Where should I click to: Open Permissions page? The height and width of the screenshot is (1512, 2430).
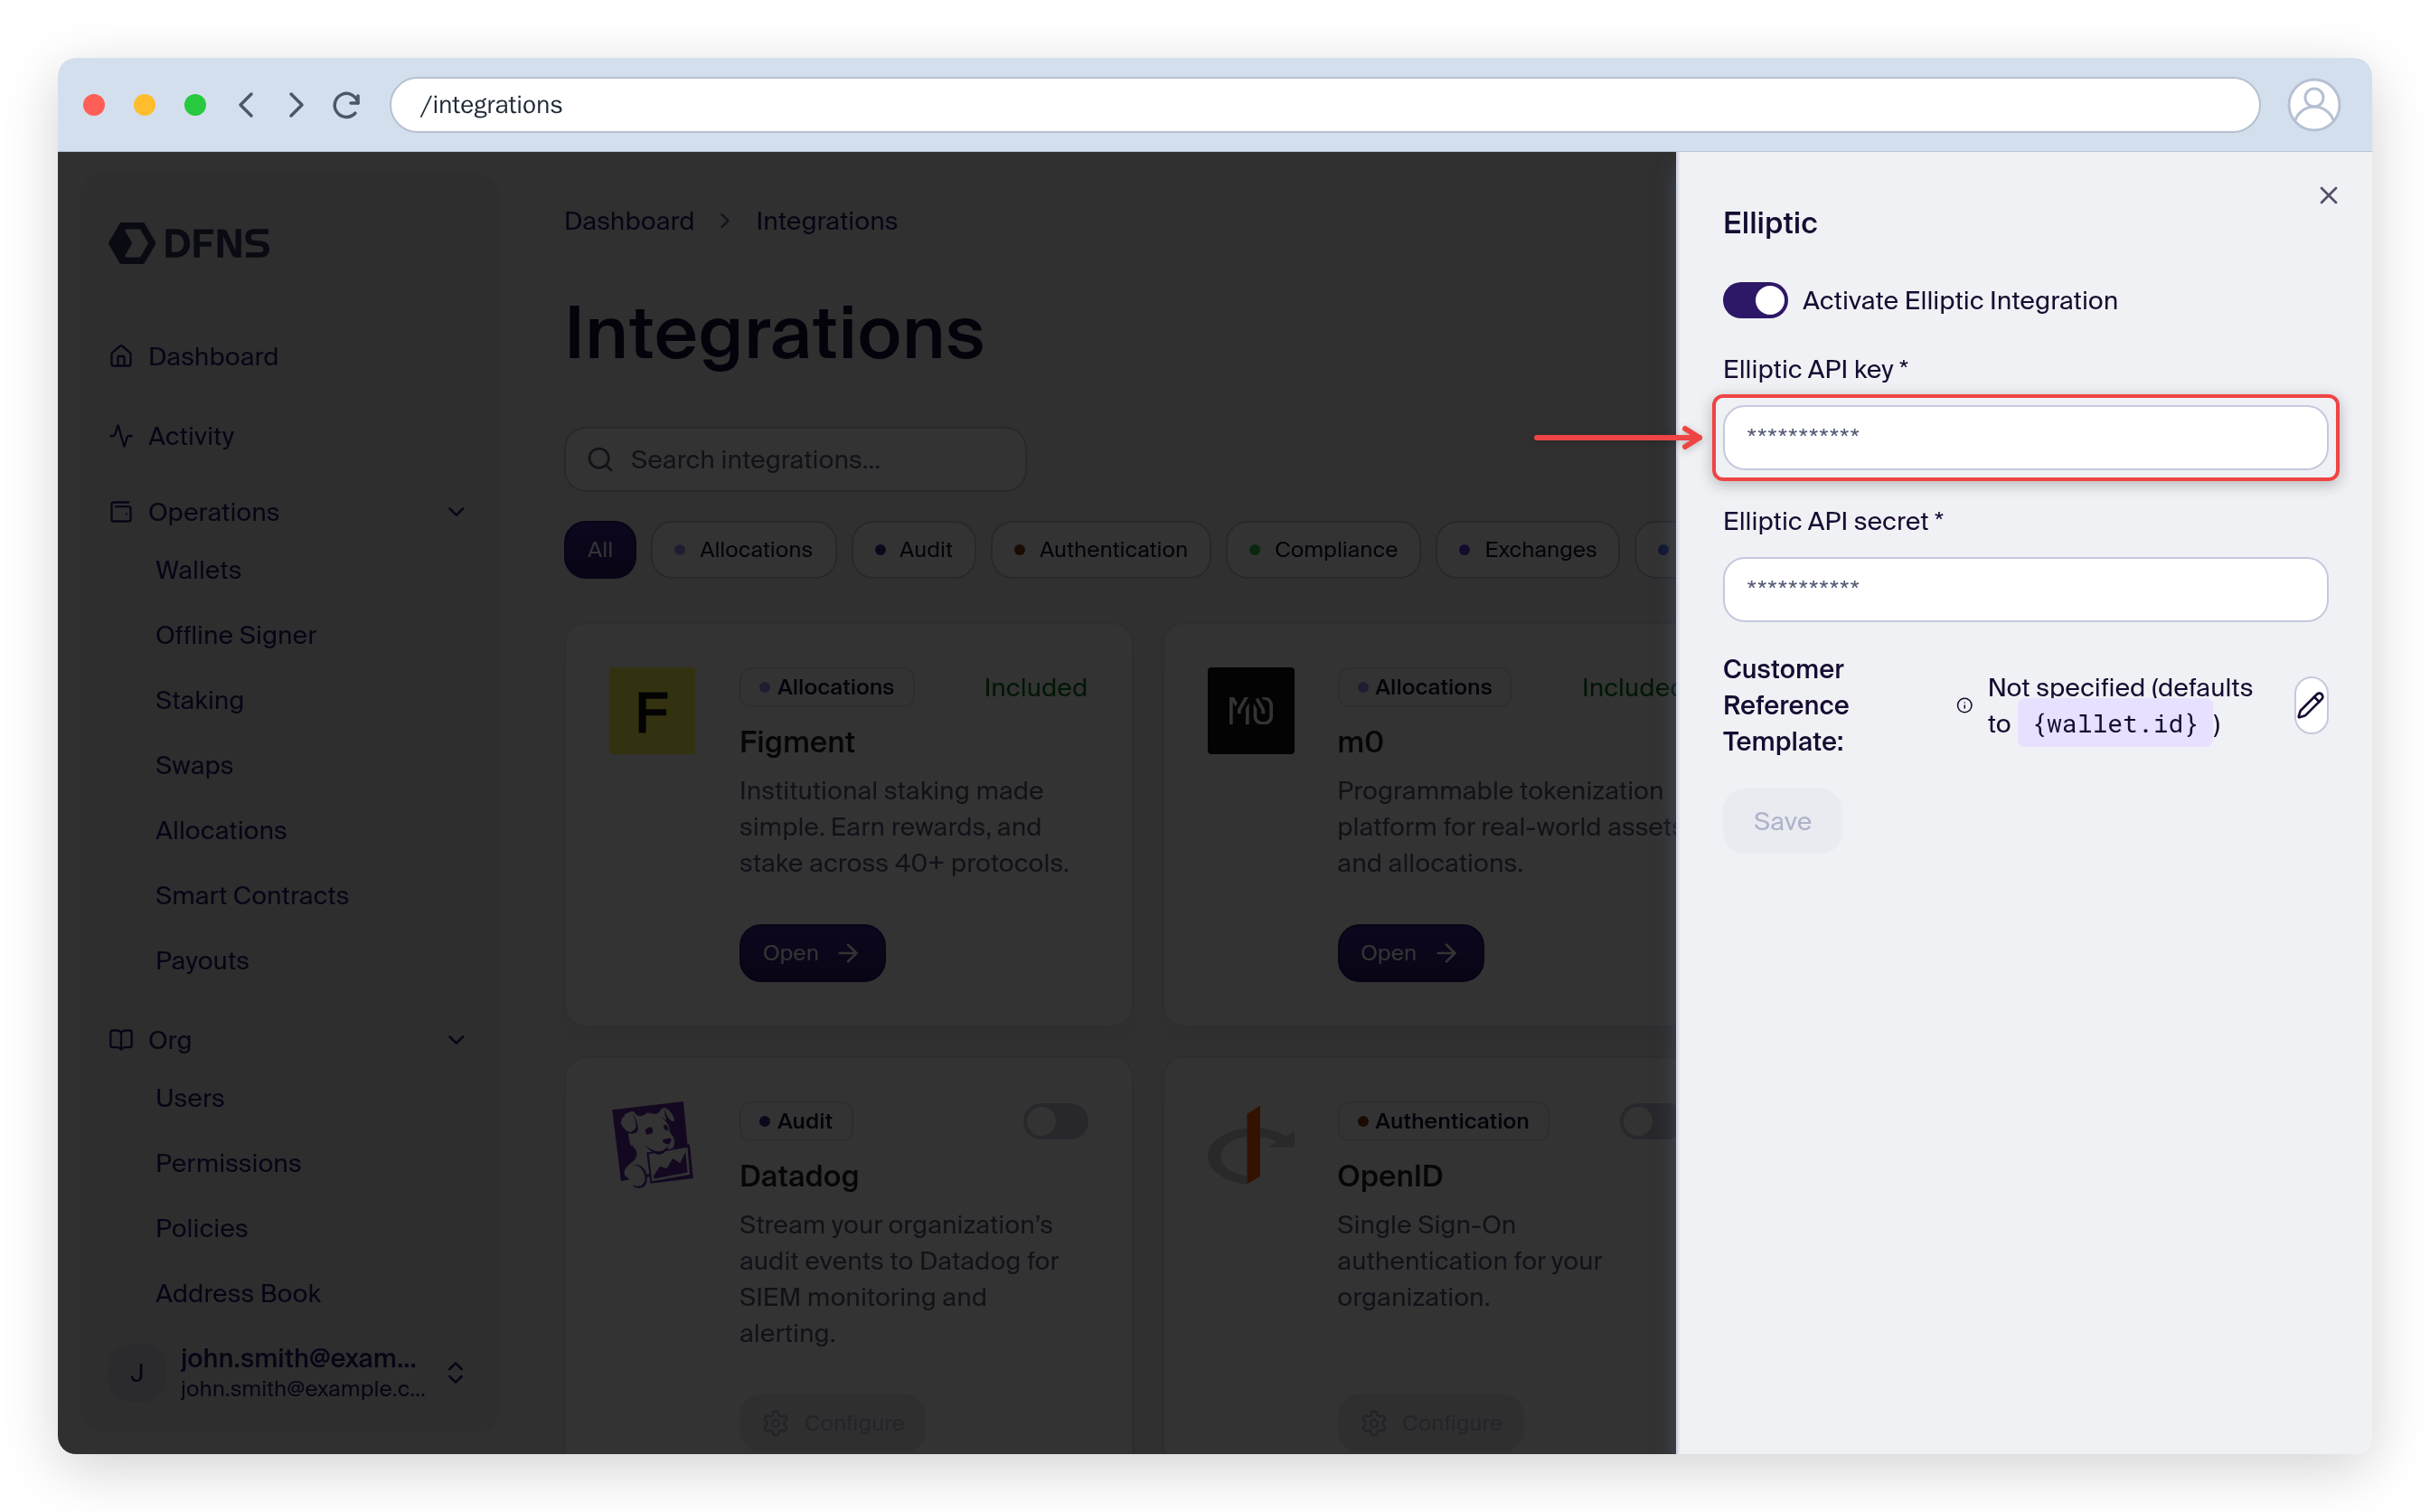click(228, 1163)
